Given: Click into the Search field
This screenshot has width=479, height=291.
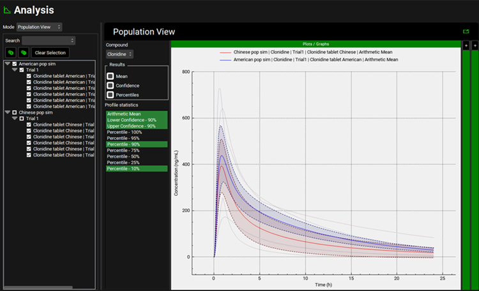Looking at the screenshot, I should [49, 40].
